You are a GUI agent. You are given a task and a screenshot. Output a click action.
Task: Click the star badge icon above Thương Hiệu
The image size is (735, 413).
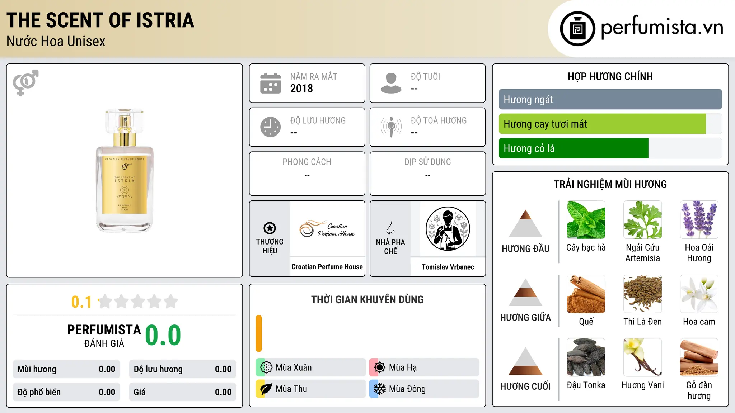270,228
